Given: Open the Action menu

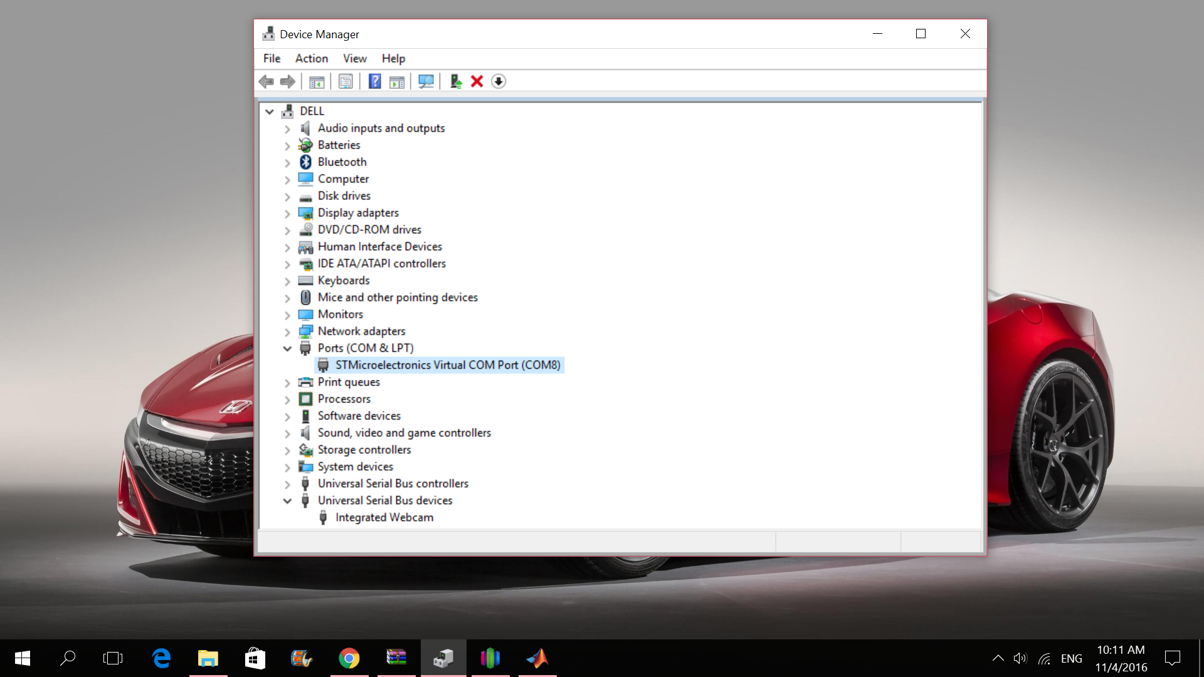Looking at the screenshot, I should (311, 58).
